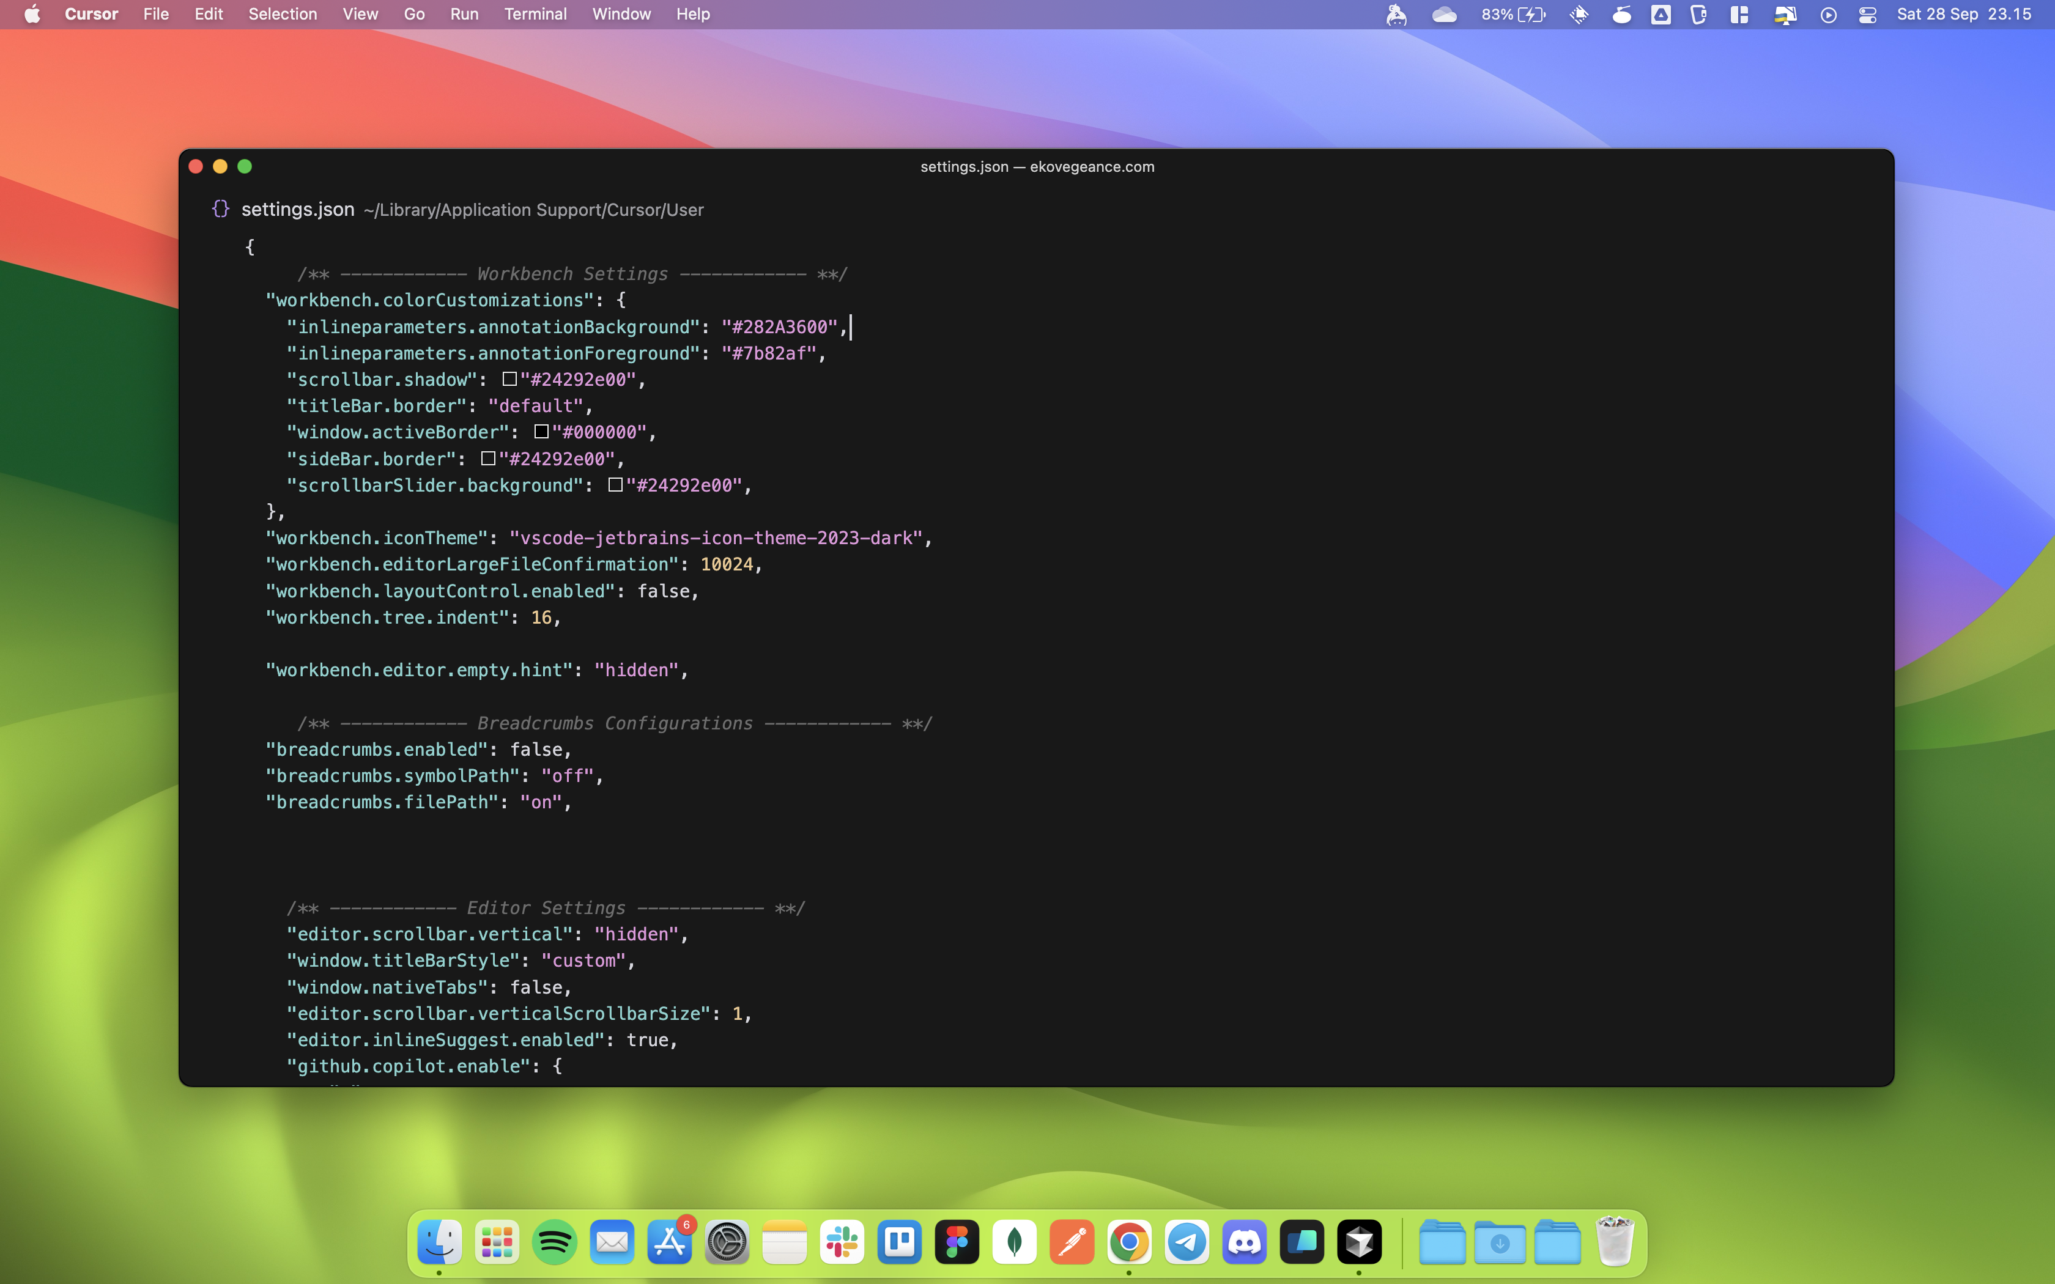Open MongoDB Compass from the dock

click(x=1014, y=1242)
